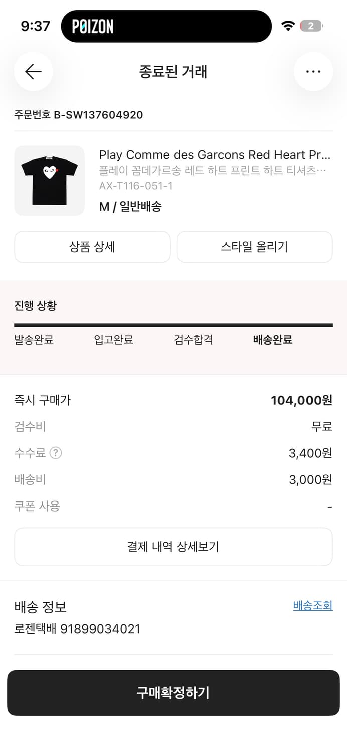Select the 검수합격 inspection passed step
The height and width of the screenshot is (753, 347).
[195, 340]
